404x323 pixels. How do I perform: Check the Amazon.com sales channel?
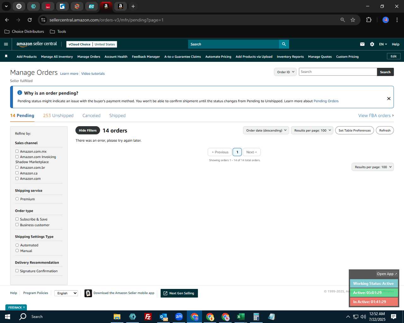pos(17,178)
